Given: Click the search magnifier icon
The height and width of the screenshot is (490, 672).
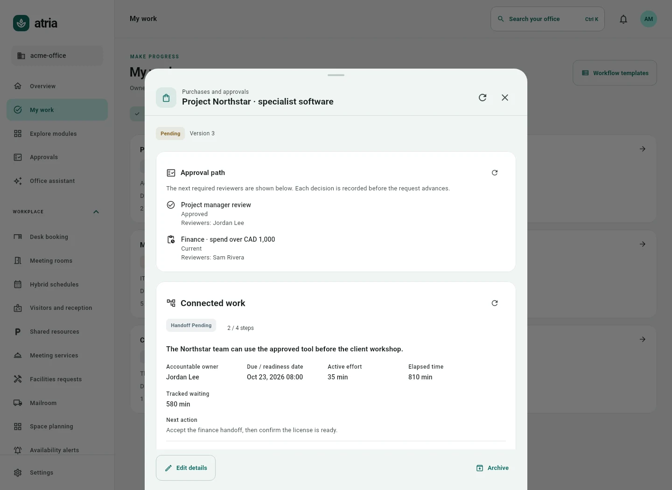Looking at the screenshot, I should point(501,19).
